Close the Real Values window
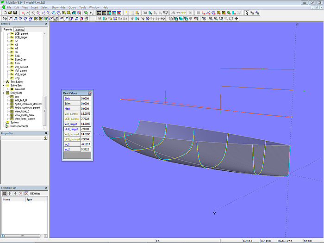Viewport: 324px width, 243px height. click(x=90, y=93)
